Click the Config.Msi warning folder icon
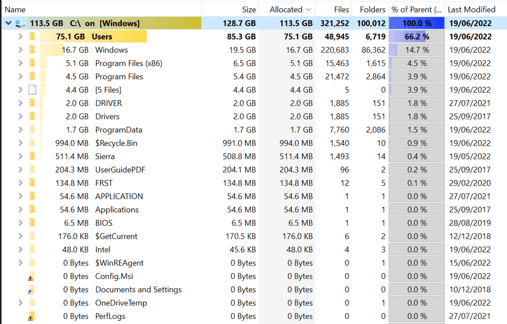This screenshot has width=507, height=324. [31, 276]
